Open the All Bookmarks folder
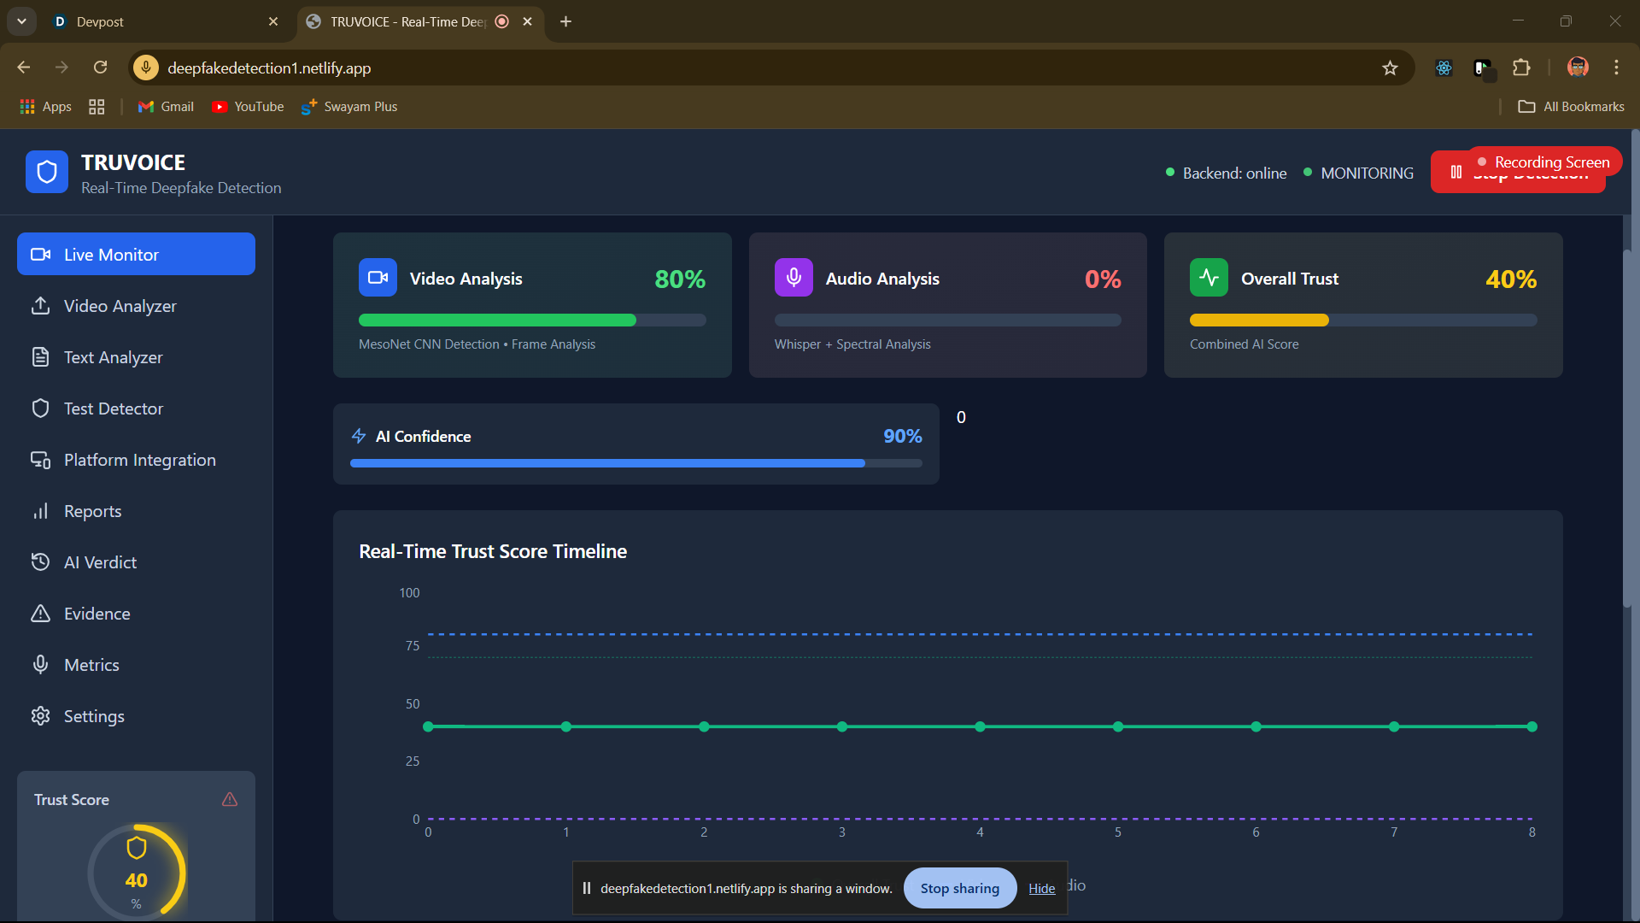Image resolution: width=1640 pixels, height=923 pixels. [x=1571, y=107]
